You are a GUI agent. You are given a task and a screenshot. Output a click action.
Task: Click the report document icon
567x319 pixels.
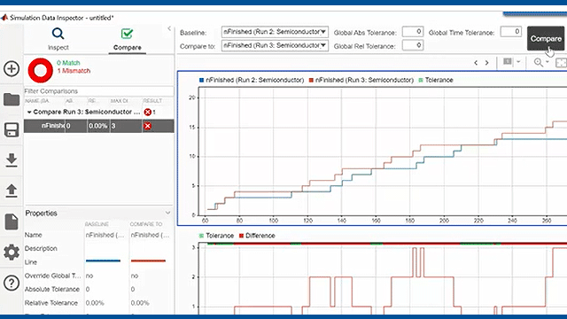12,222
